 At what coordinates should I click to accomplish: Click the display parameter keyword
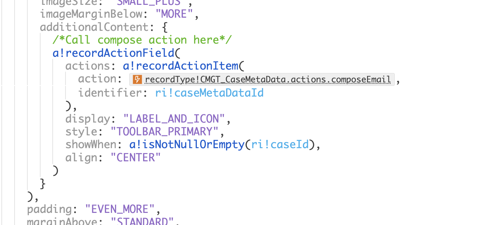[88, 119]
